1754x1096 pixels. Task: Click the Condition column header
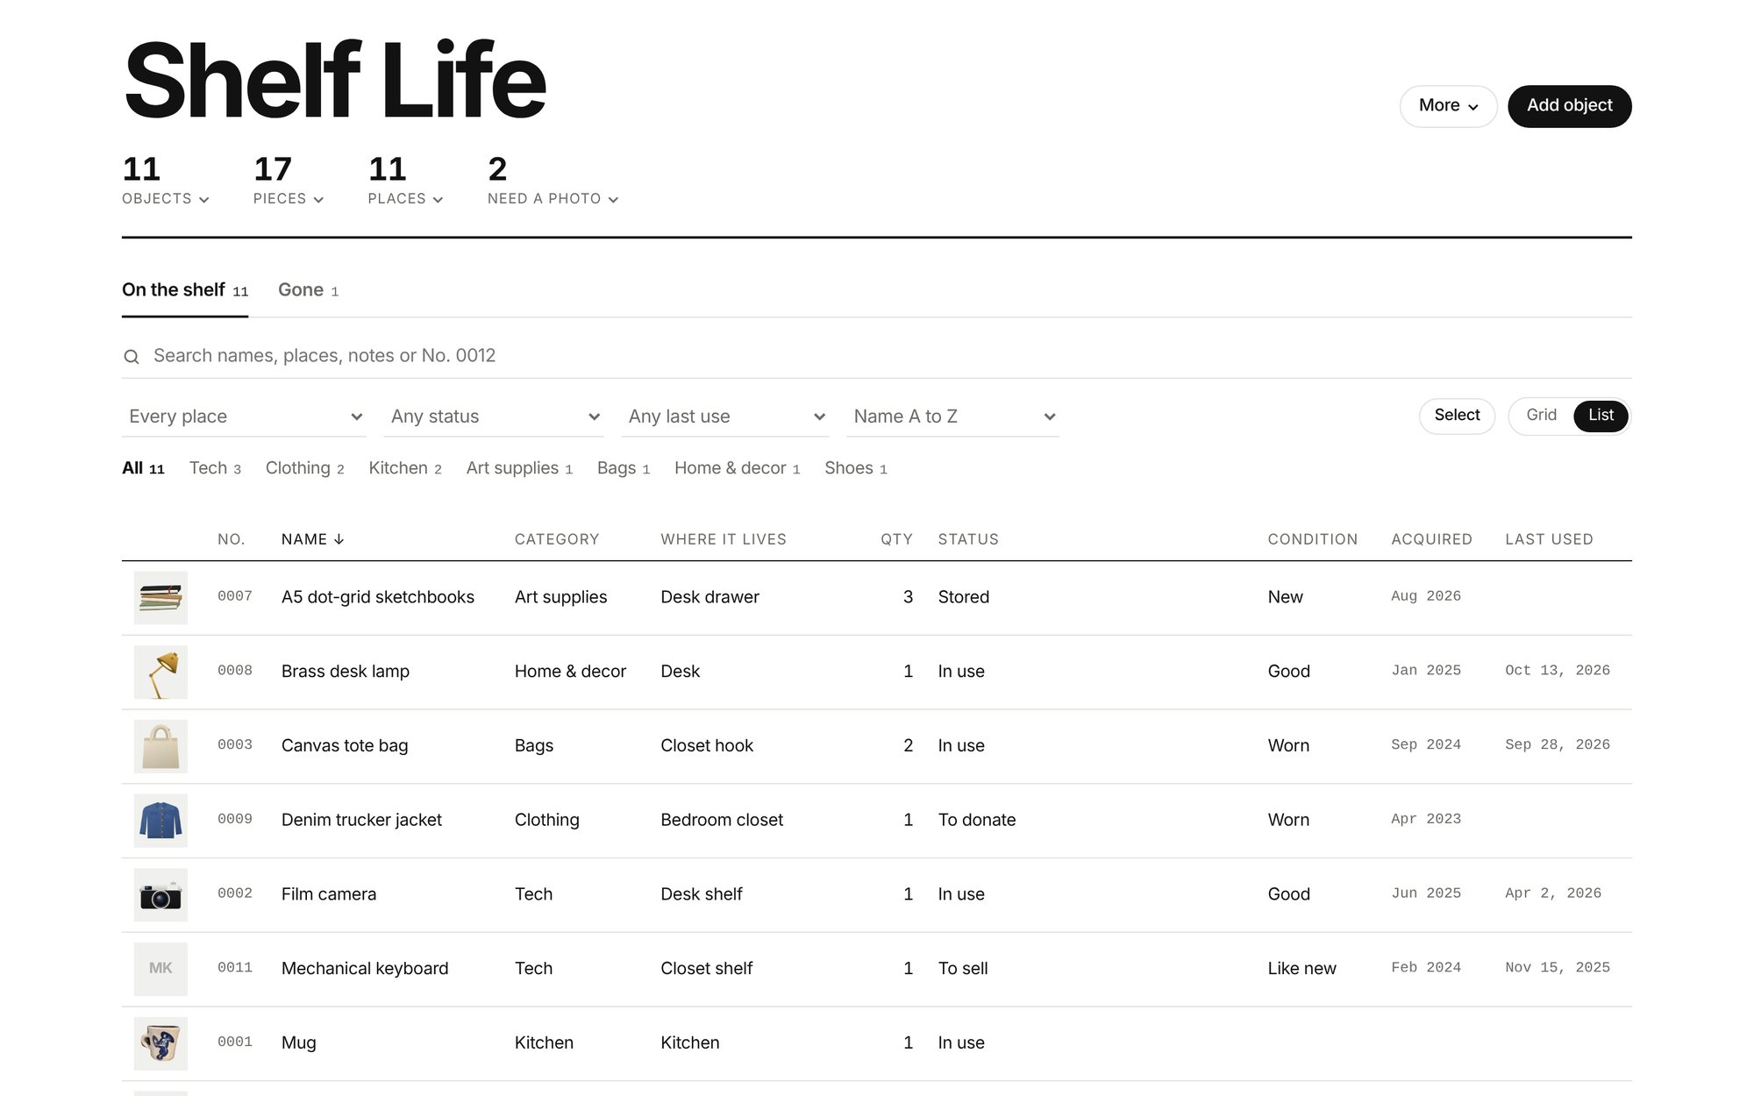point(1312,539)
